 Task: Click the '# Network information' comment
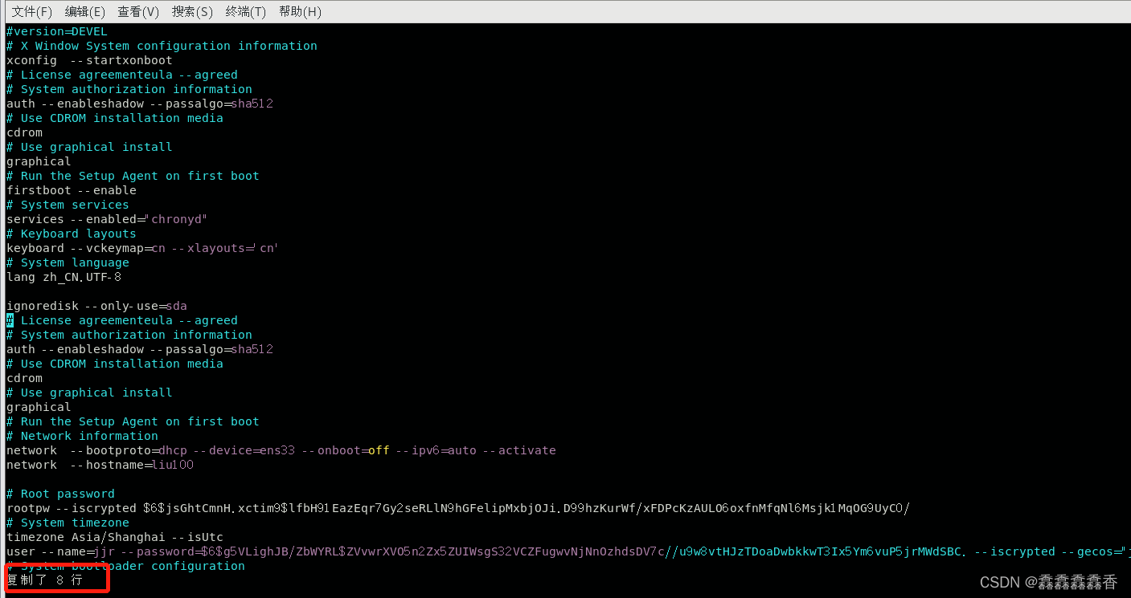coord(82,436)
